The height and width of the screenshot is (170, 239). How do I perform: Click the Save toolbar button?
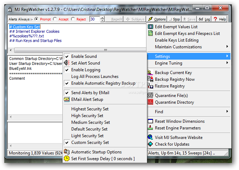tap(189, 19)
